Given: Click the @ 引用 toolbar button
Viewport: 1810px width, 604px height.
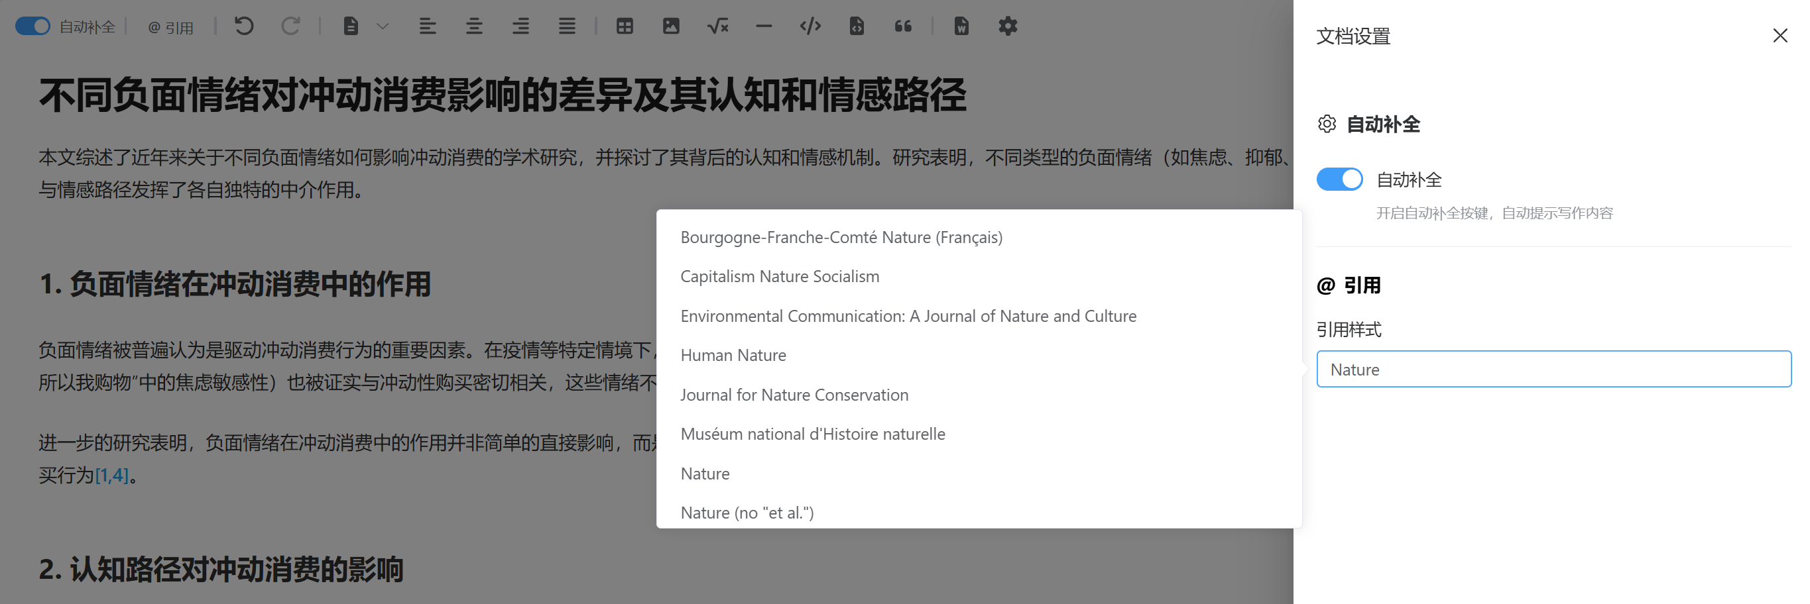Looking at the screenshot, I should 171,27.
